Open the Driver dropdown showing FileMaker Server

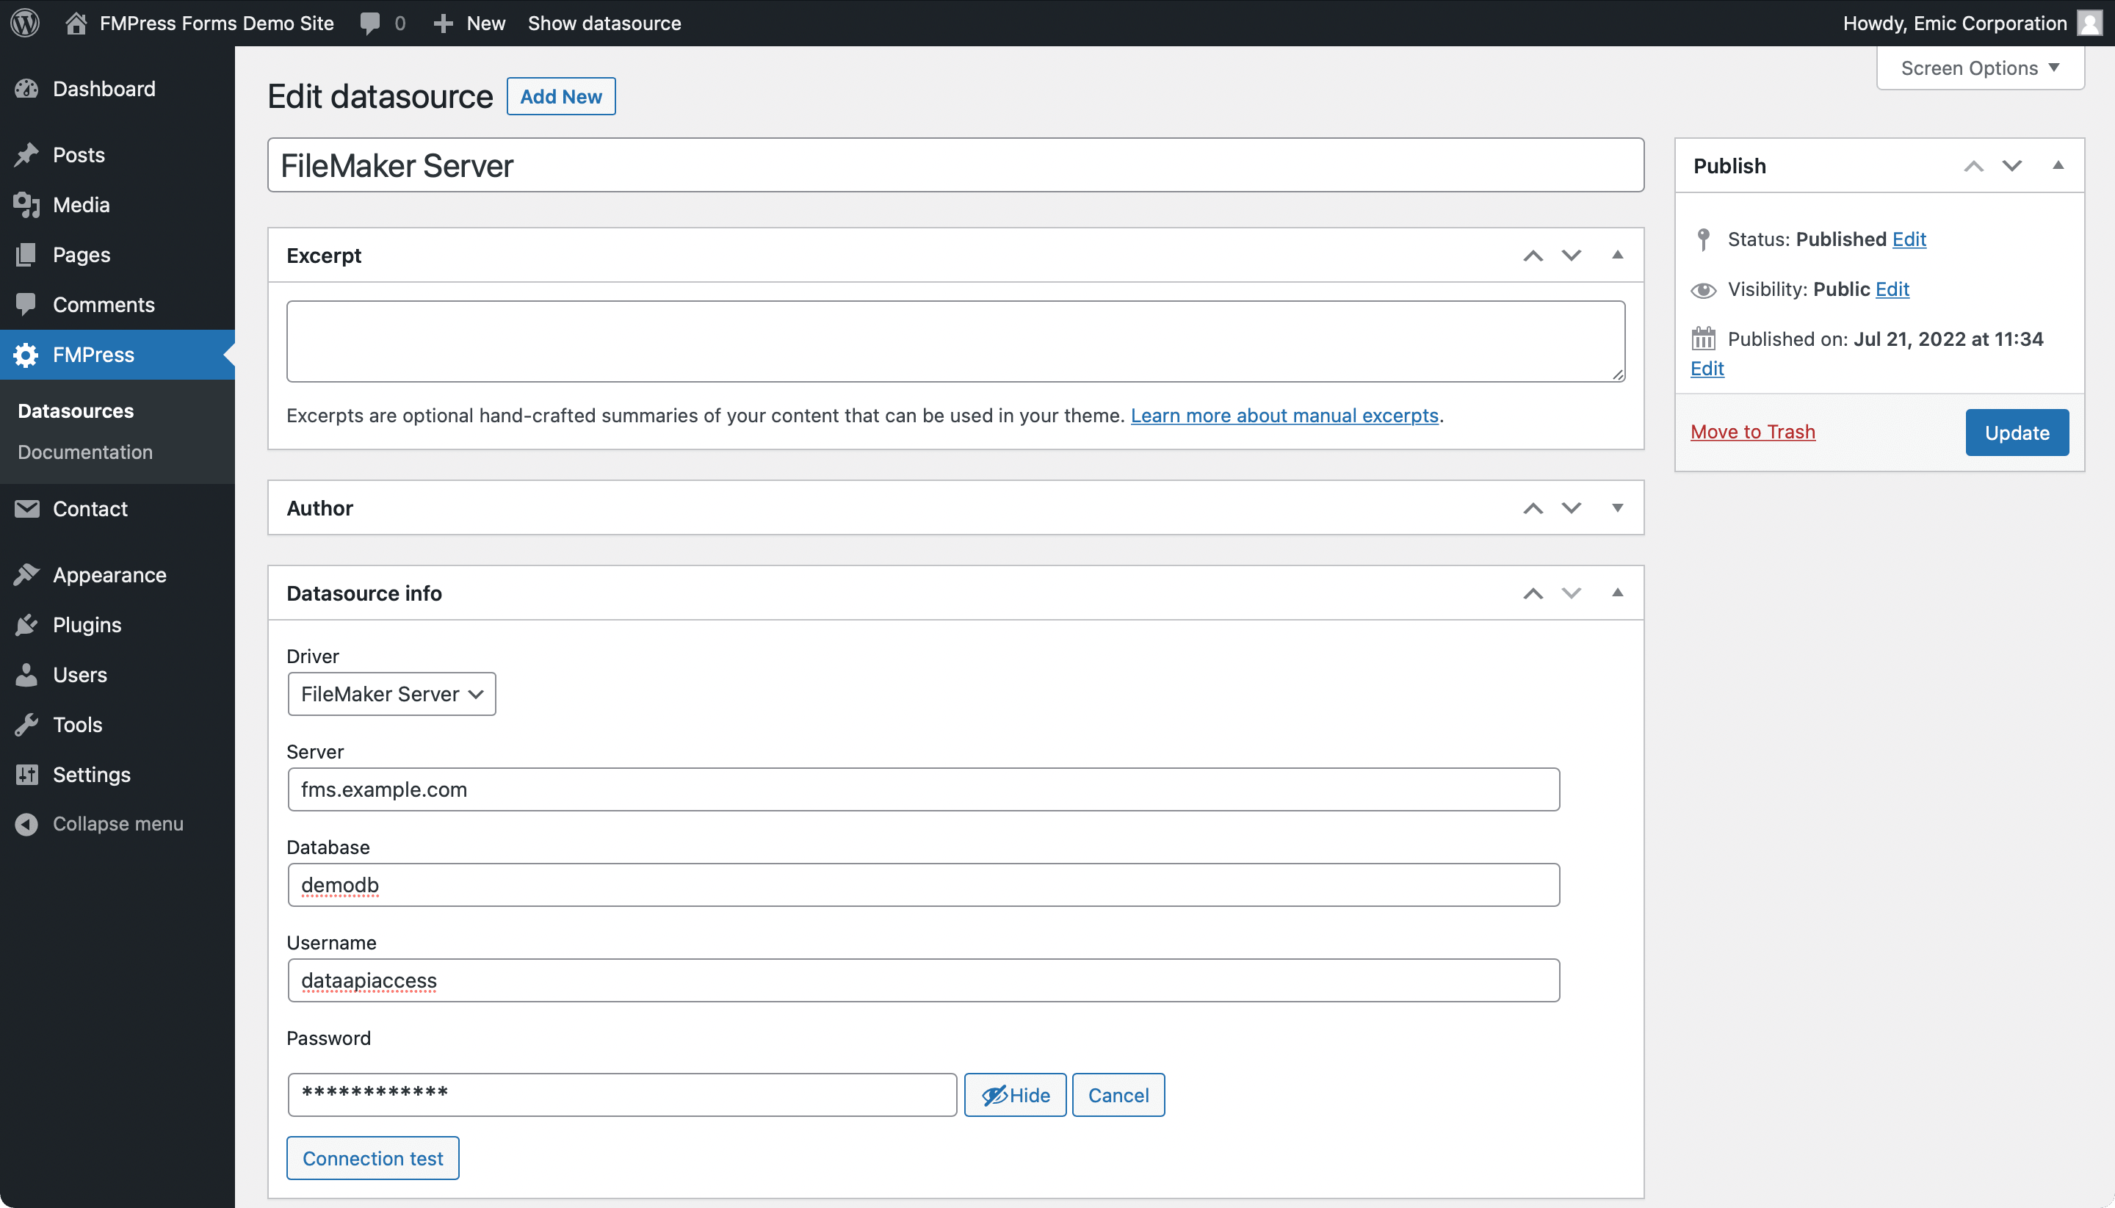391,694
